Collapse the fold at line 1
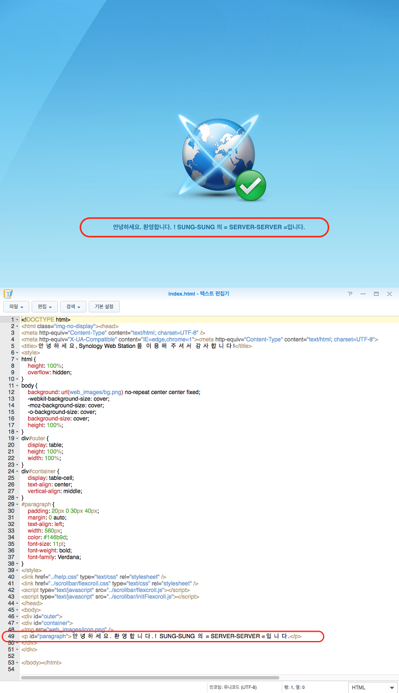 (18, 319)
